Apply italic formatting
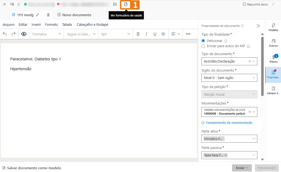 click(x=146, y=34)
